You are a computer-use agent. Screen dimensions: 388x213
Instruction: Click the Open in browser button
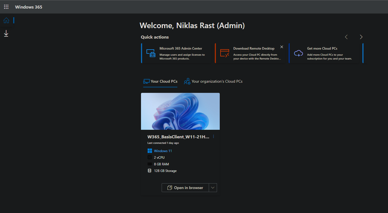click(x=185, y=188)
